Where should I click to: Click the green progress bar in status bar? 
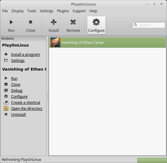(x=152, y=160)
